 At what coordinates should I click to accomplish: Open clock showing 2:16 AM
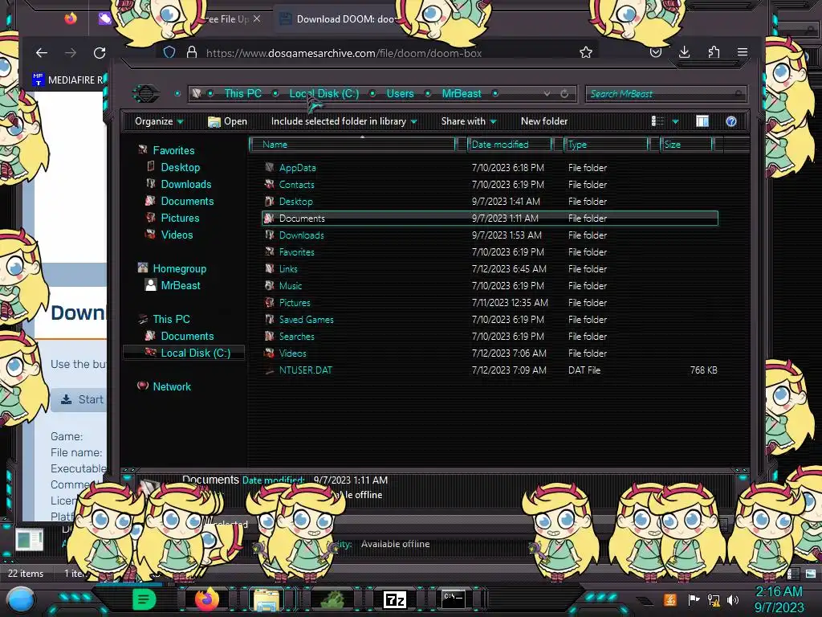[x=779, y=599]
